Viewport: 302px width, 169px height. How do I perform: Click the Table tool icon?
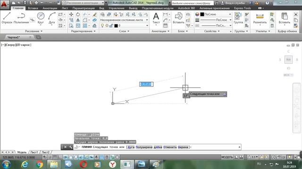(165, 25)
